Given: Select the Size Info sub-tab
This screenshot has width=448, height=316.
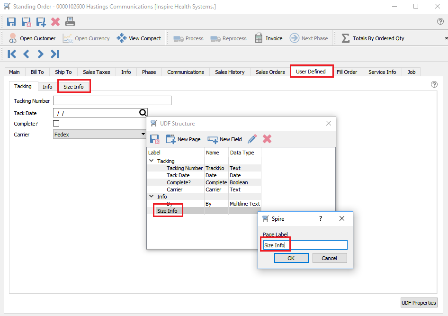Looking at the screenshot, I should coord(73,87).
